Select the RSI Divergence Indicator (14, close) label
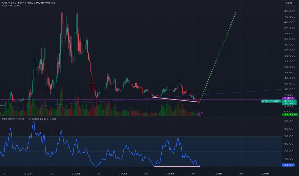 point(29,119)
